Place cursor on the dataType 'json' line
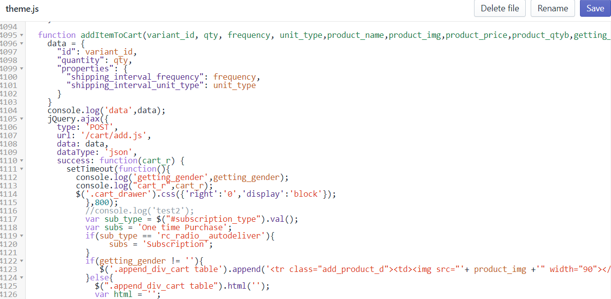 [97, 152]
